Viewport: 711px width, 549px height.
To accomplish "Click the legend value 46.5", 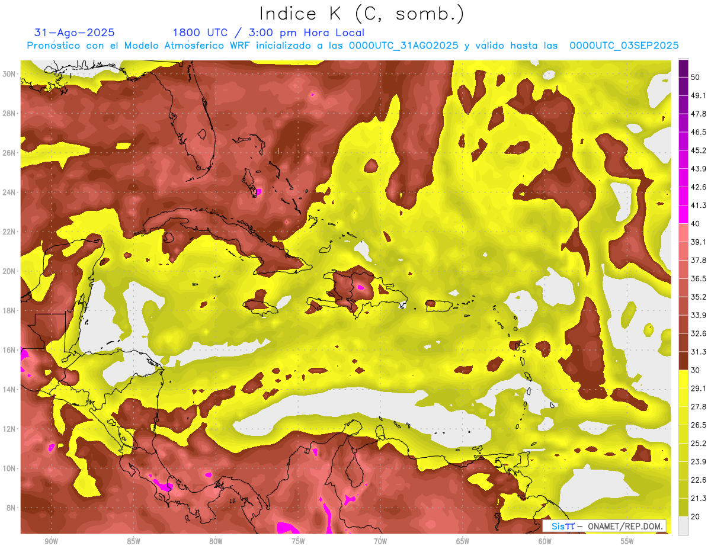I will (698, 132).
